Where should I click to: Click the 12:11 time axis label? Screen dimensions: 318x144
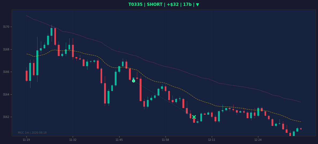212,140
